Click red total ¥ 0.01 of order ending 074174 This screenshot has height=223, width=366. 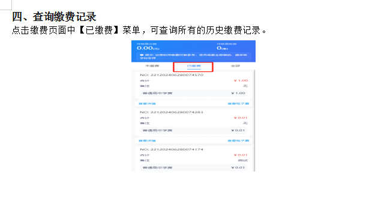(241, 155)
